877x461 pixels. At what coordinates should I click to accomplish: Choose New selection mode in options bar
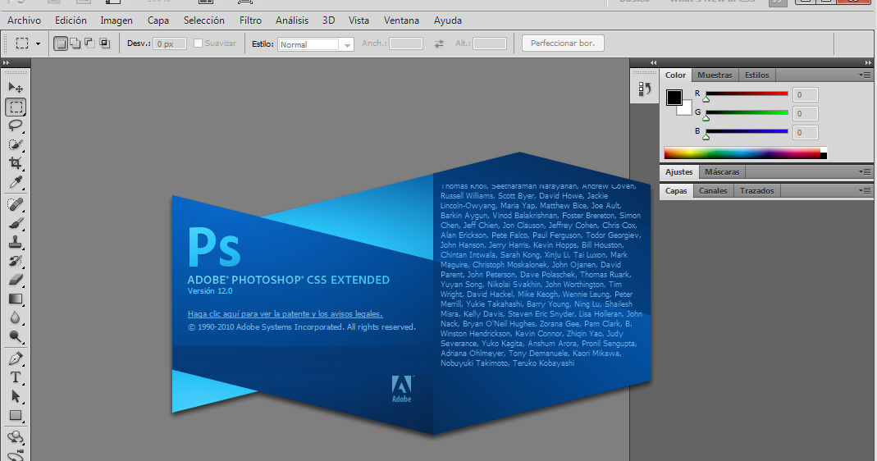61,43
